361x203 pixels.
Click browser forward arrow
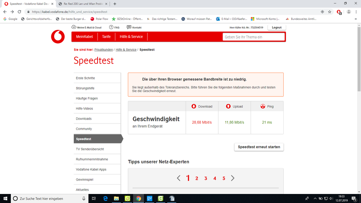click(x=12, y=12)
